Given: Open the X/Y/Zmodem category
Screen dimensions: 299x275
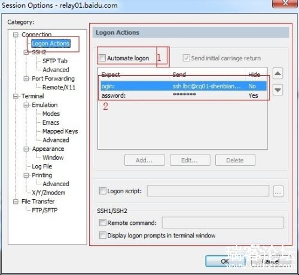Looking at the screenshot, I should pos(48,193).
